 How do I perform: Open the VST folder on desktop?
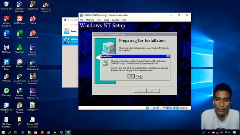[19, 121]
